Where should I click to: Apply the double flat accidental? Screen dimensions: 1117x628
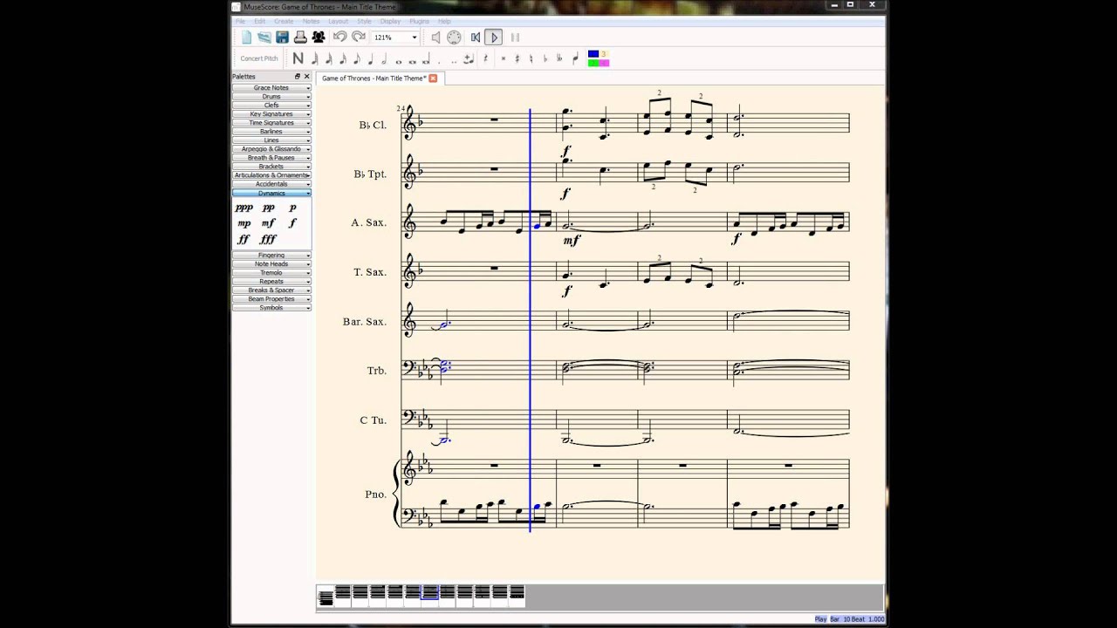click(x=559, y=59)
